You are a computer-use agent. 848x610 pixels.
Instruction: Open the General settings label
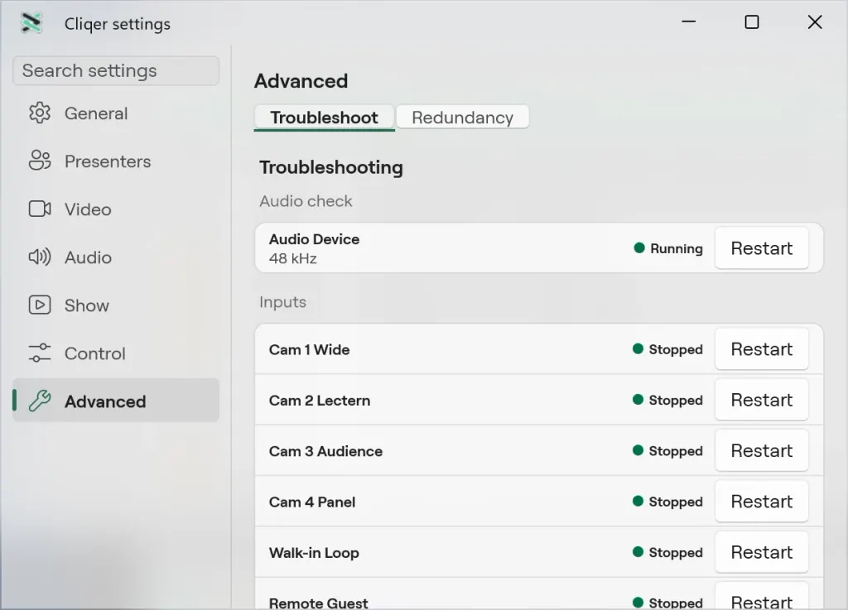96,113
